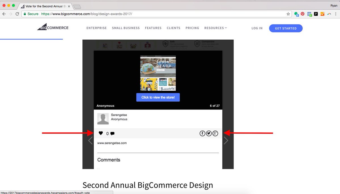
Task: Like the Serengetee entry with the heart
Action: tap(101, 133)
